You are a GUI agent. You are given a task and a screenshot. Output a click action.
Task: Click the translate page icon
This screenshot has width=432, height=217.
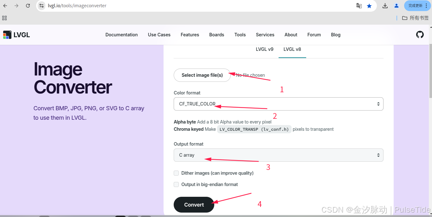coord(359,6)
